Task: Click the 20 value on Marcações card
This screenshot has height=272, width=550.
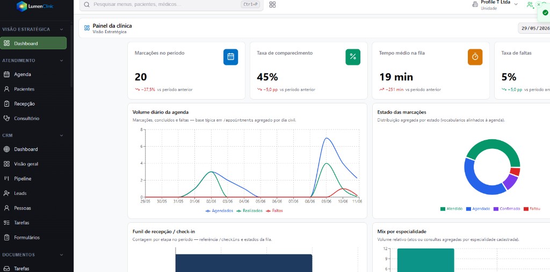Action: (141, 77)
